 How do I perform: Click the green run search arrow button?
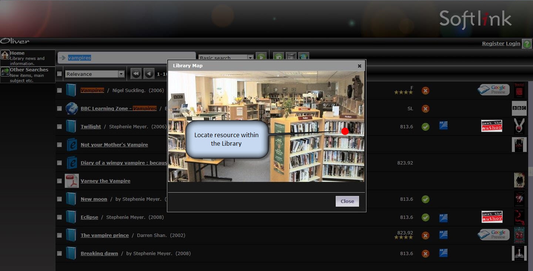point(261,57)
